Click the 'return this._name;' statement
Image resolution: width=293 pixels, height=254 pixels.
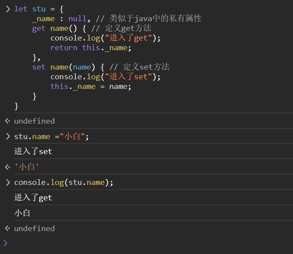pyautogui.click(x=91, y=48)
